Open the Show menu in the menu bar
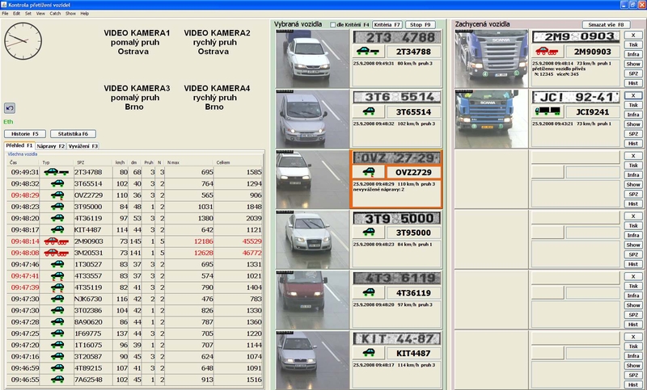This screenshot has height=390, width=647. point(70,14)
